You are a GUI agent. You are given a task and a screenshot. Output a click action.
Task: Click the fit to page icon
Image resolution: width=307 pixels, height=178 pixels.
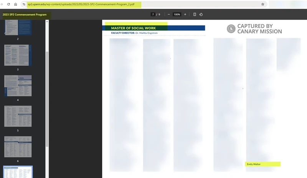195,15
